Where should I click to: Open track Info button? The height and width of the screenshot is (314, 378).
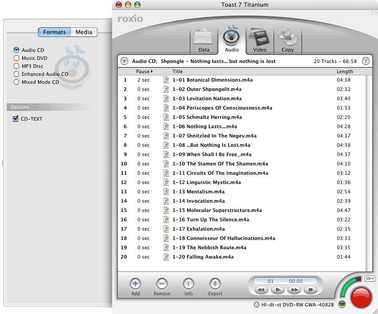pos(188,284)
